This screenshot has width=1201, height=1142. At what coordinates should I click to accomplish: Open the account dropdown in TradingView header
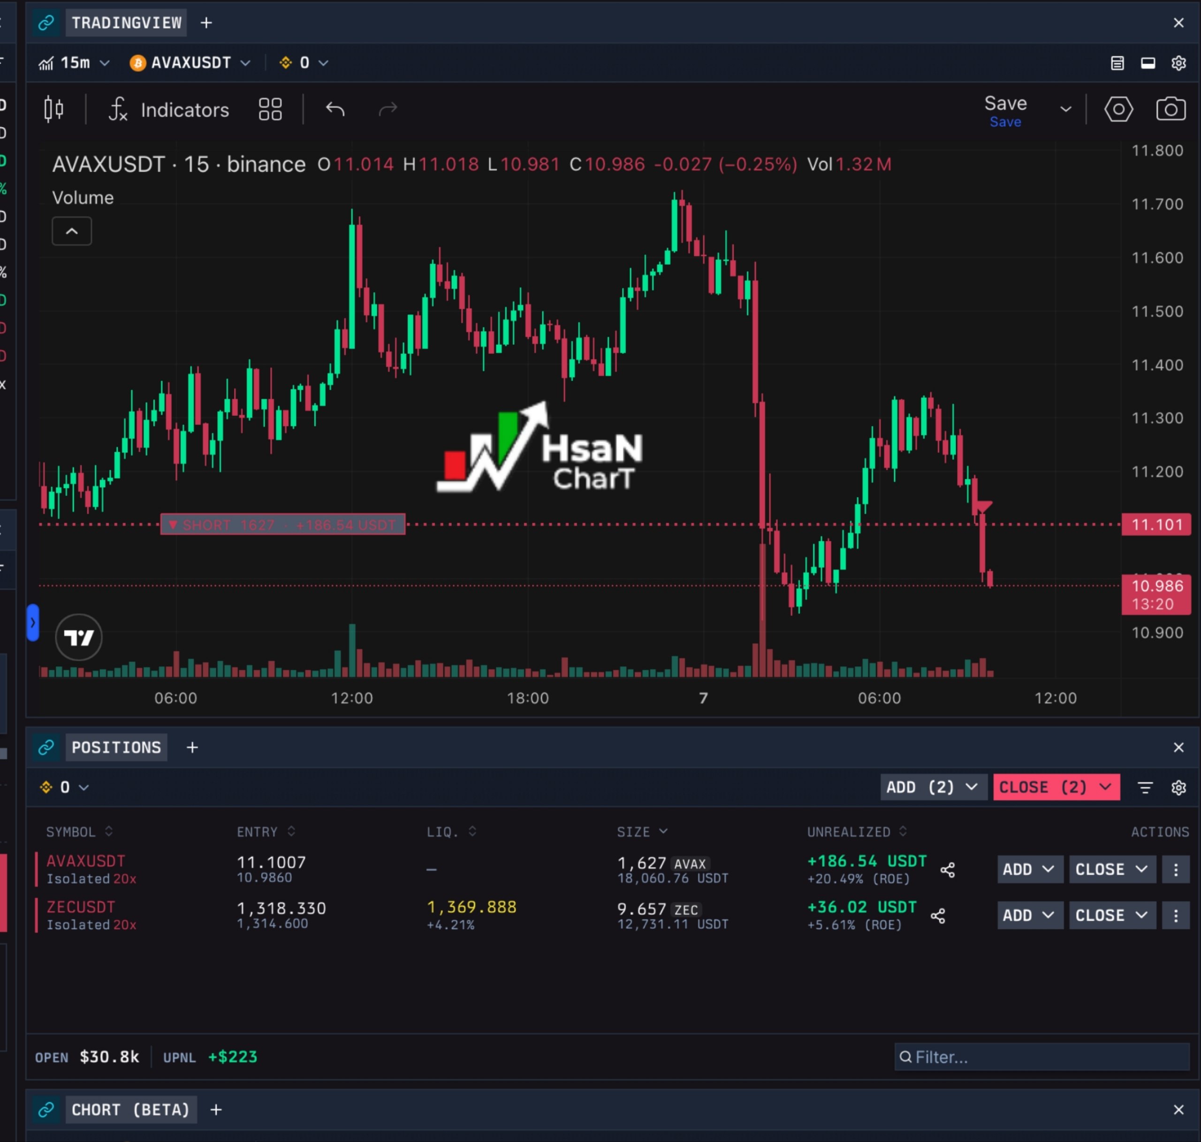click(x=304, y=63)
